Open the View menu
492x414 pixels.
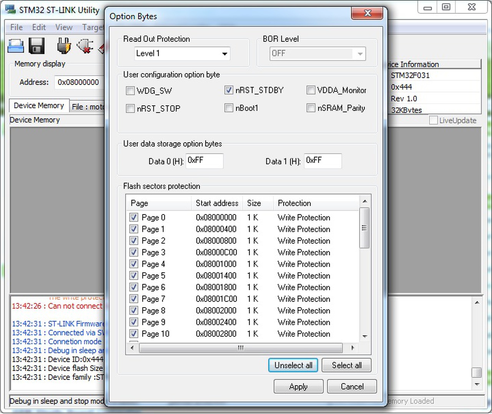[x=64, y=27]
